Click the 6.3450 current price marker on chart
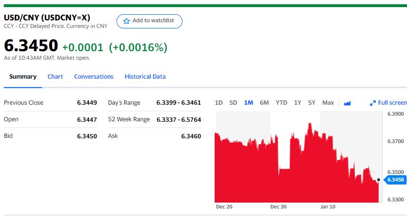 [395, 180]
